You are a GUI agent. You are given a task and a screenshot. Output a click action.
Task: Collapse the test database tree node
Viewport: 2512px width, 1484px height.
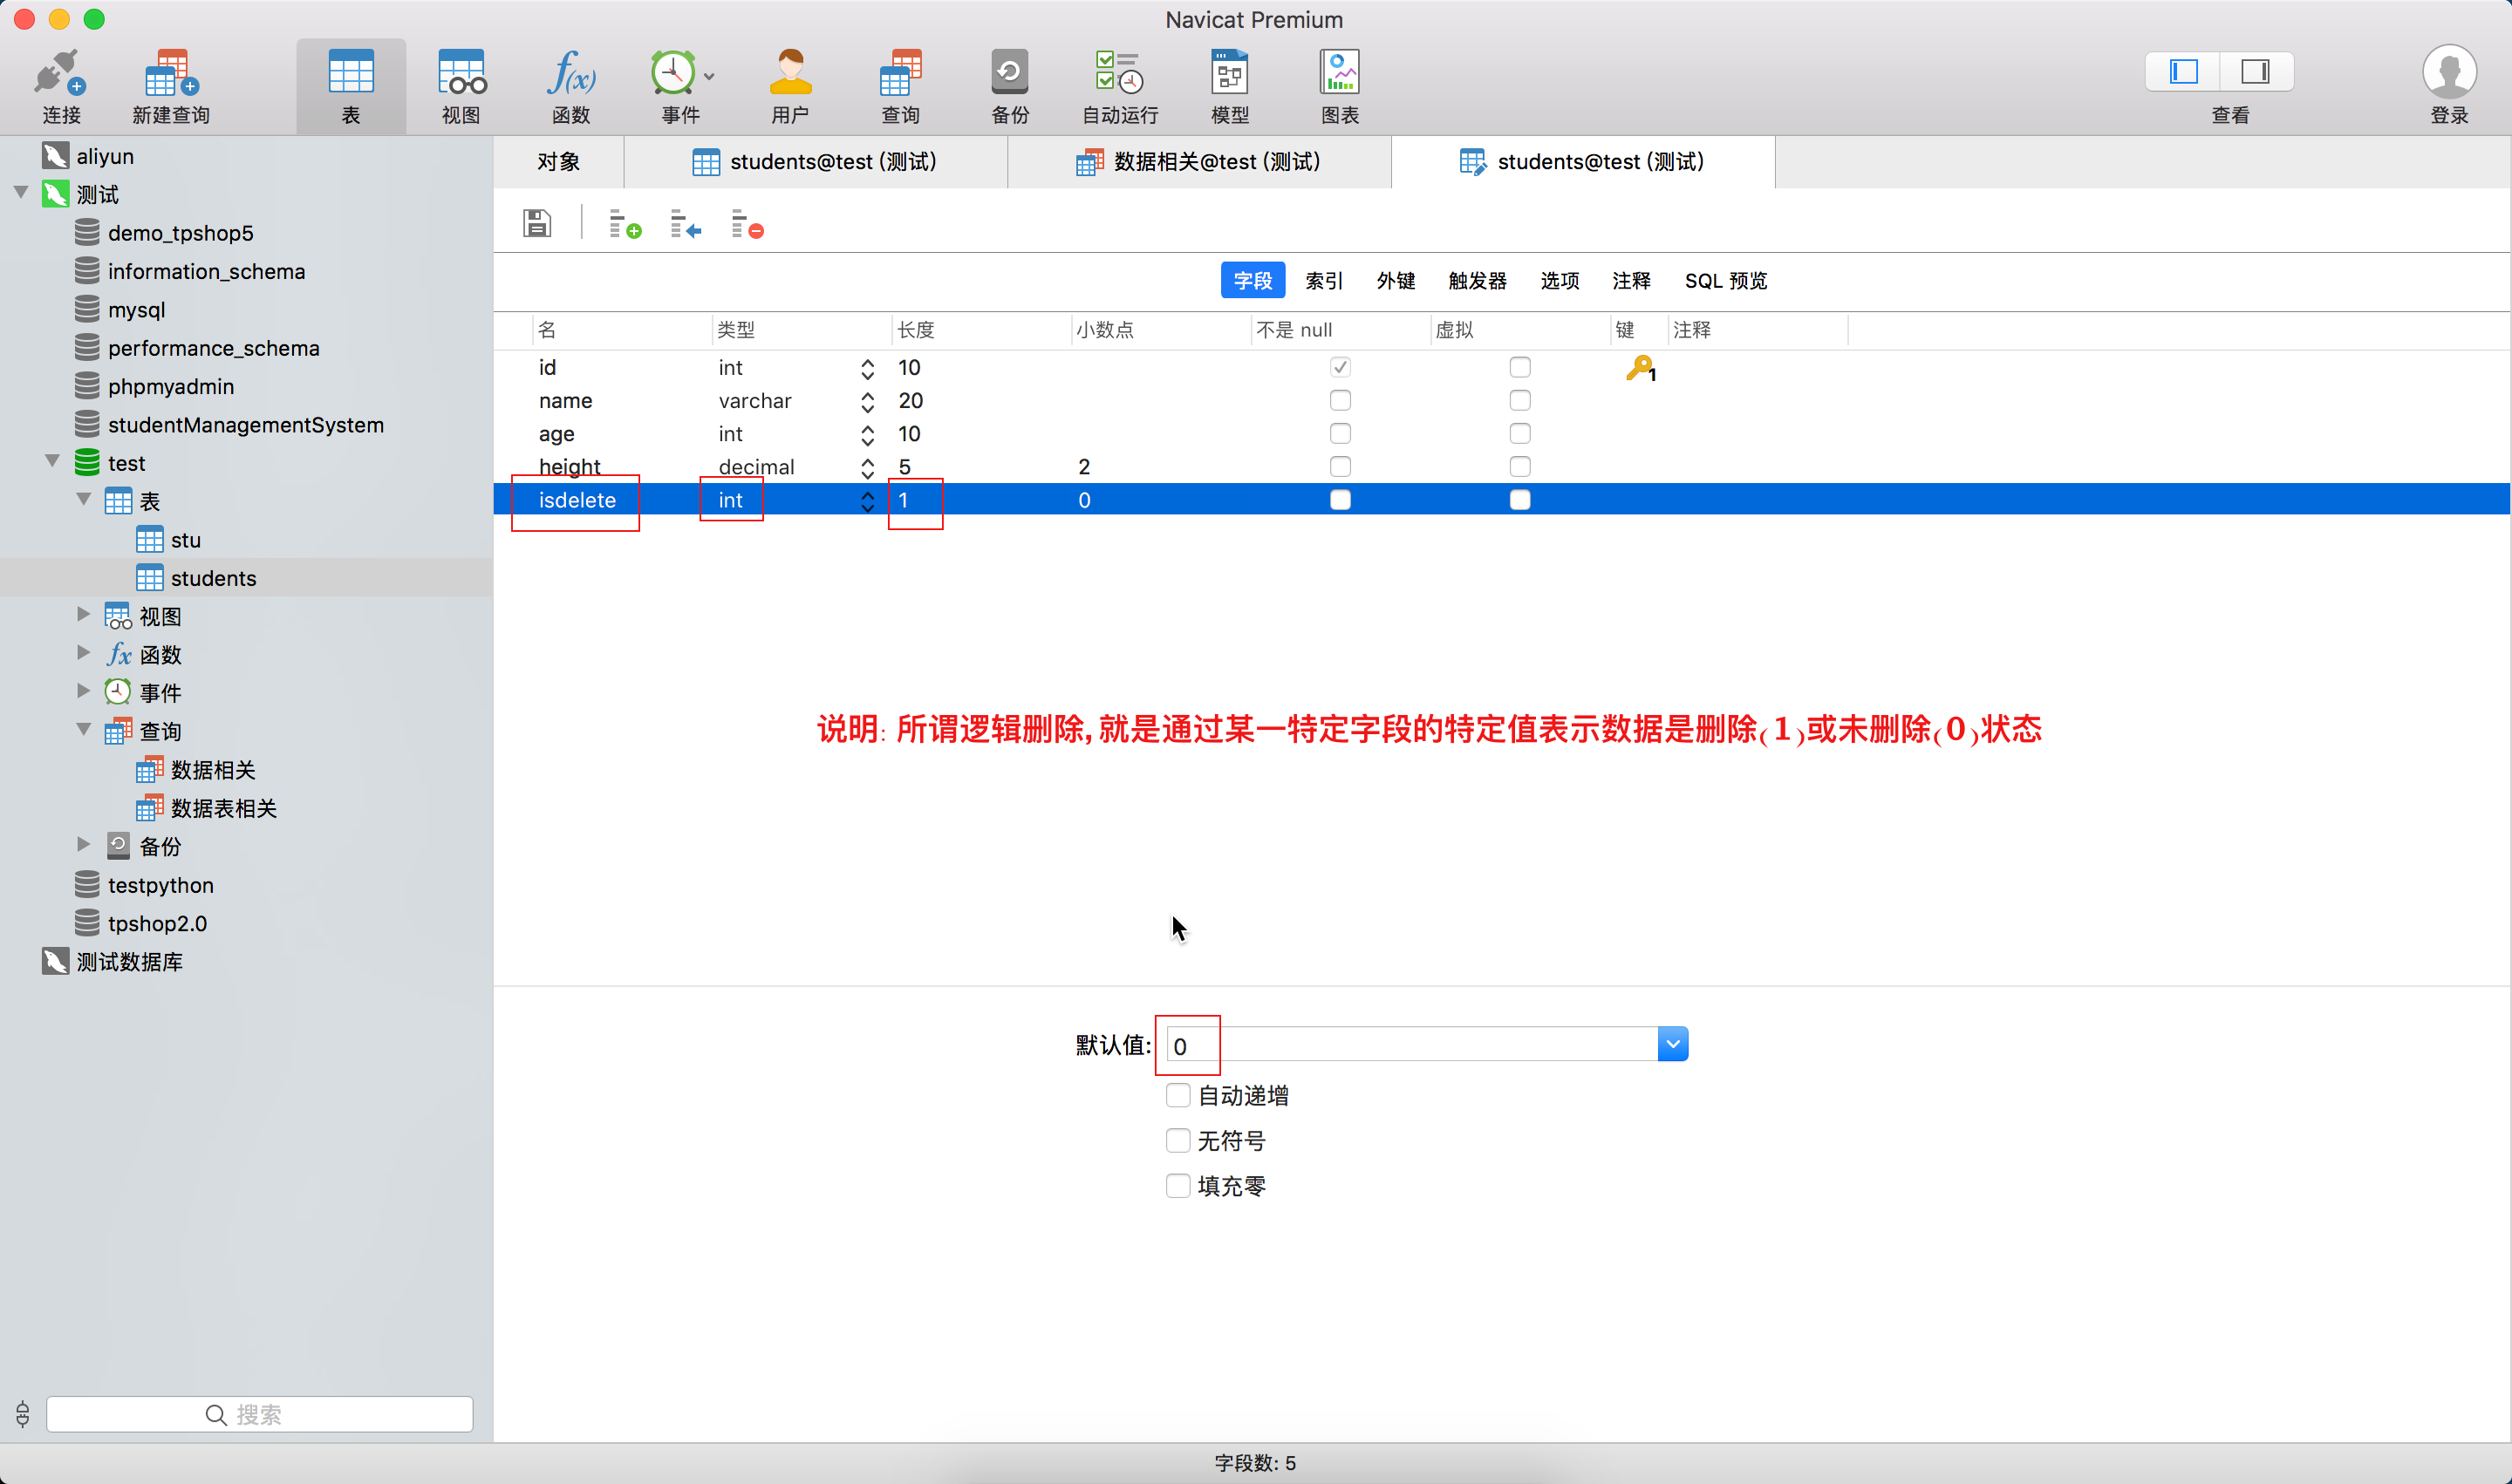coord(52,461)
